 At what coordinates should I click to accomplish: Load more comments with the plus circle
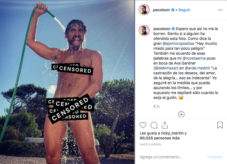181,115
